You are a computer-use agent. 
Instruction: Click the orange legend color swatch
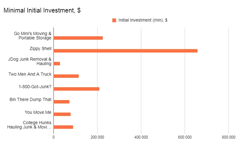coord(114,20)
